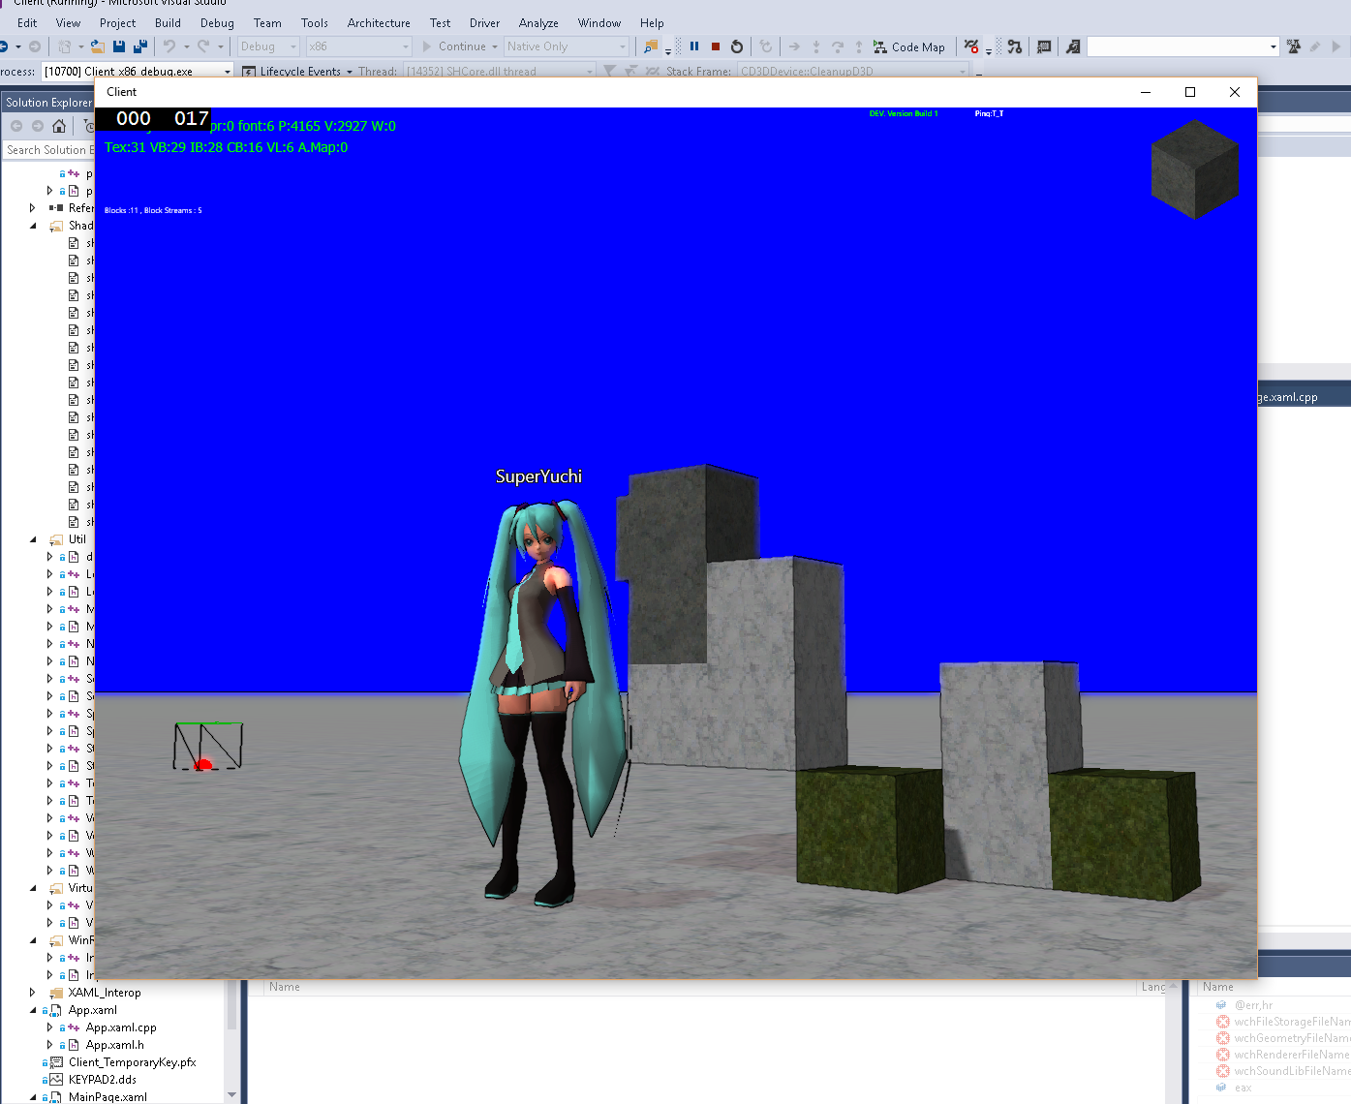
Task: Click the error icon beside wchRendererFileName
Action: [x=1222, y=1055]
